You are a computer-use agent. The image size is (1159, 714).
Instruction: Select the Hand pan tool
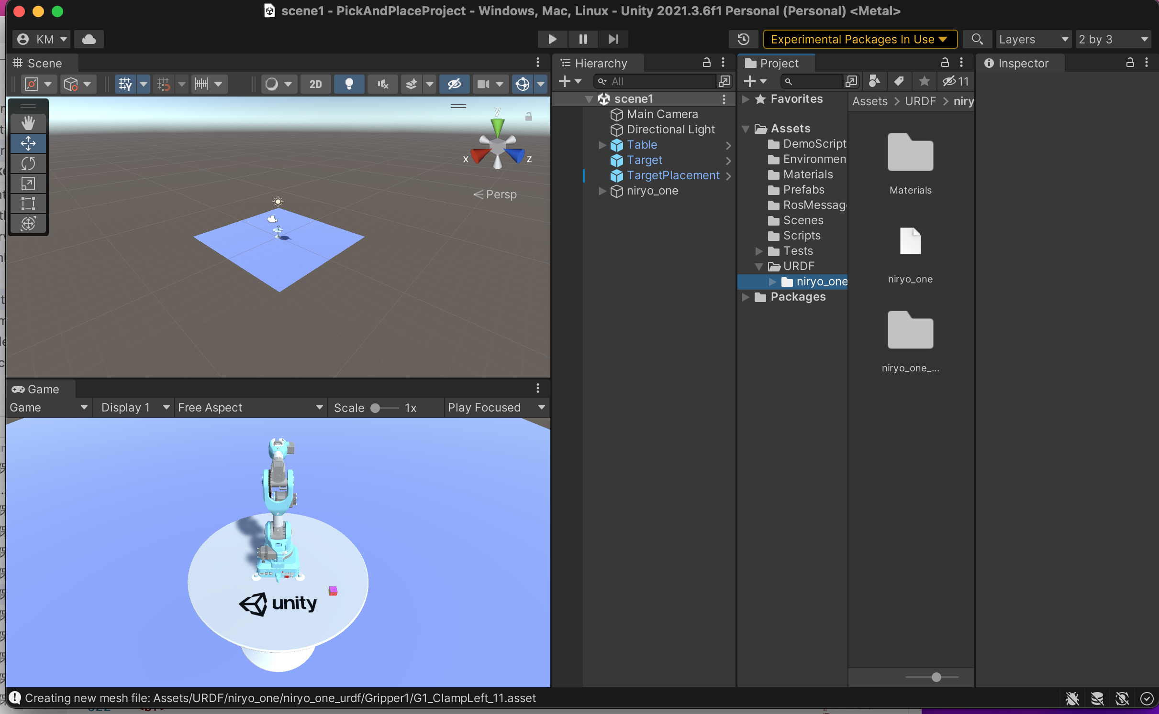pyautogui.click(x=28, y=122)
